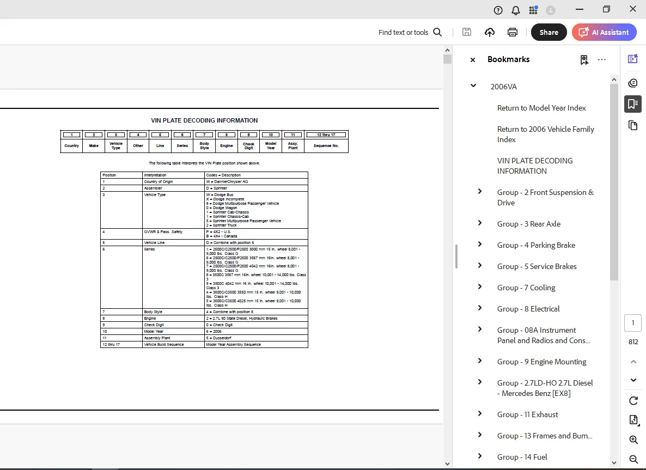646x470 pixels.
Task: Open the apps grid icon
Action: 534,10
